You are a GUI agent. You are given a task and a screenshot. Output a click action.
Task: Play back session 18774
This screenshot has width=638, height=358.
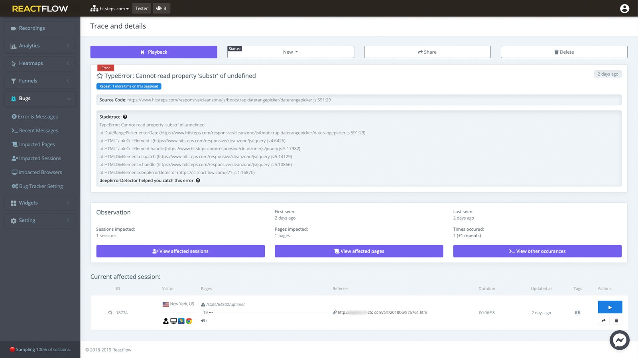(x=610, y=307)
